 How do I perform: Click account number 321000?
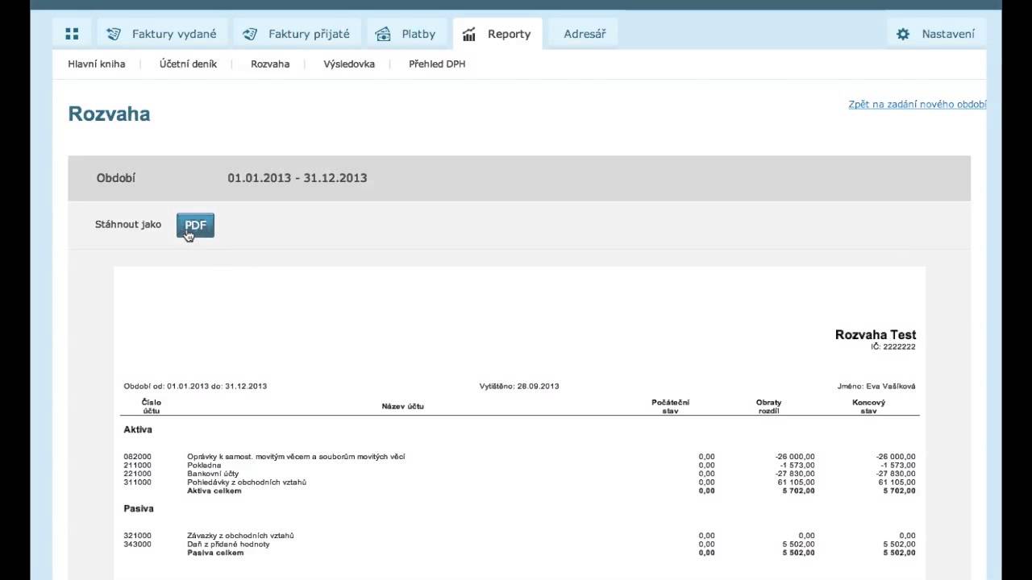point(138,535)
